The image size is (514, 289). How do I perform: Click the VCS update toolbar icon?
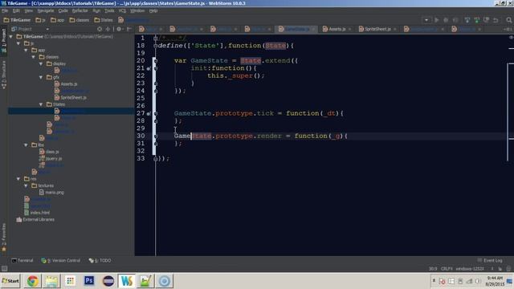467,20
